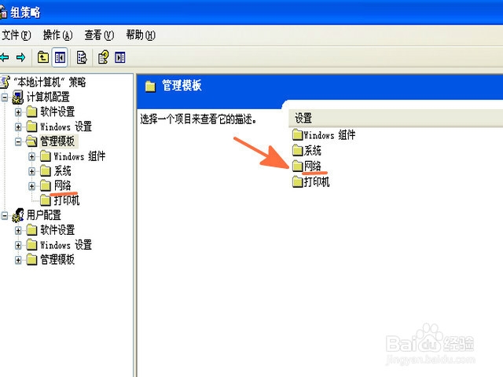The image size is (503, 377).
Task: Collapse the 计算机配置 node
Action: [x=5, y=97]
